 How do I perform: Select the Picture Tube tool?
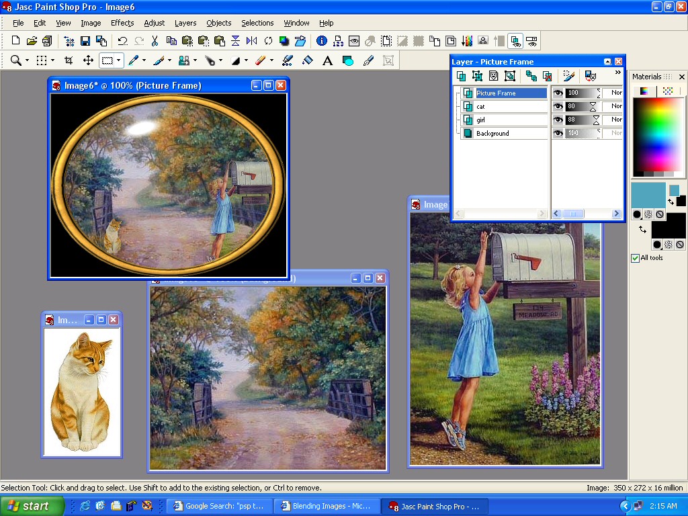287,60
